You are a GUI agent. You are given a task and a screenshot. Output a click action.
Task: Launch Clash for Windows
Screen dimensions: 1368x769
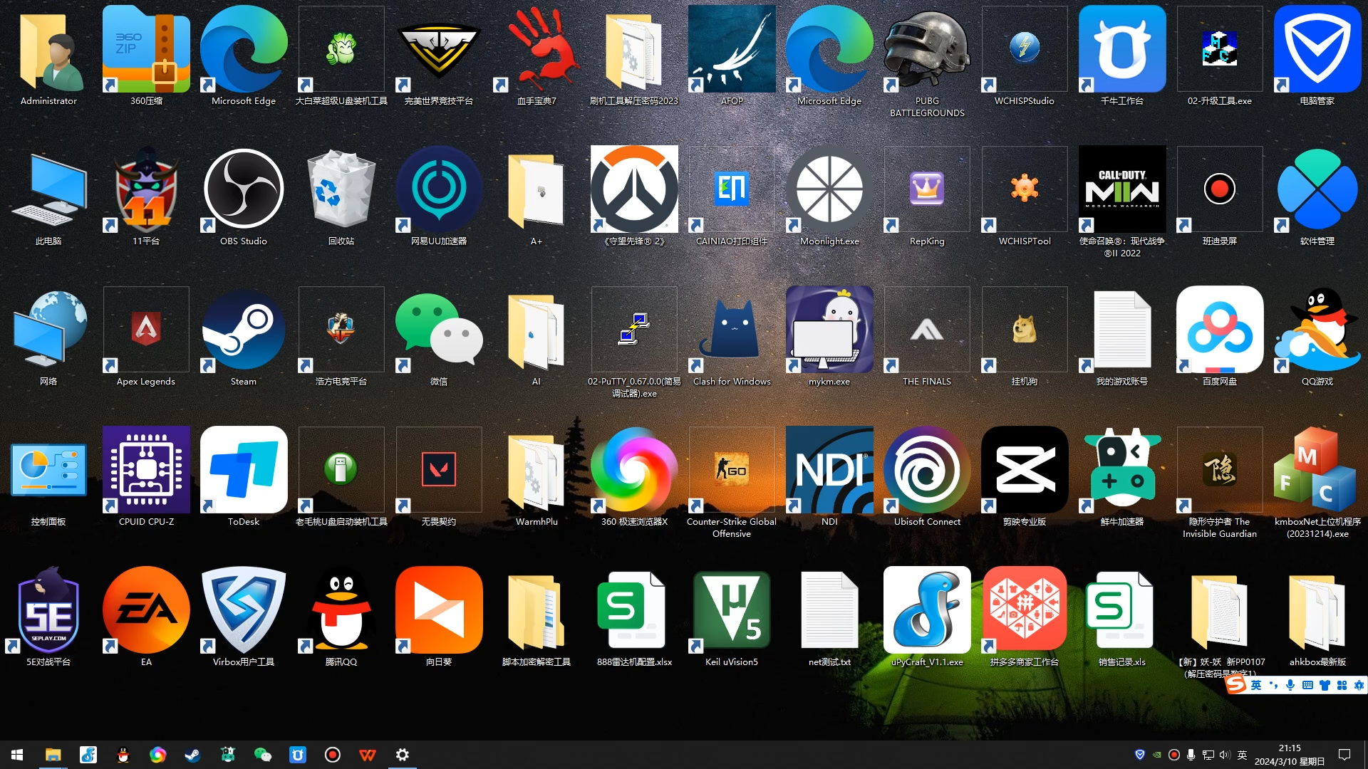point(732,336)
